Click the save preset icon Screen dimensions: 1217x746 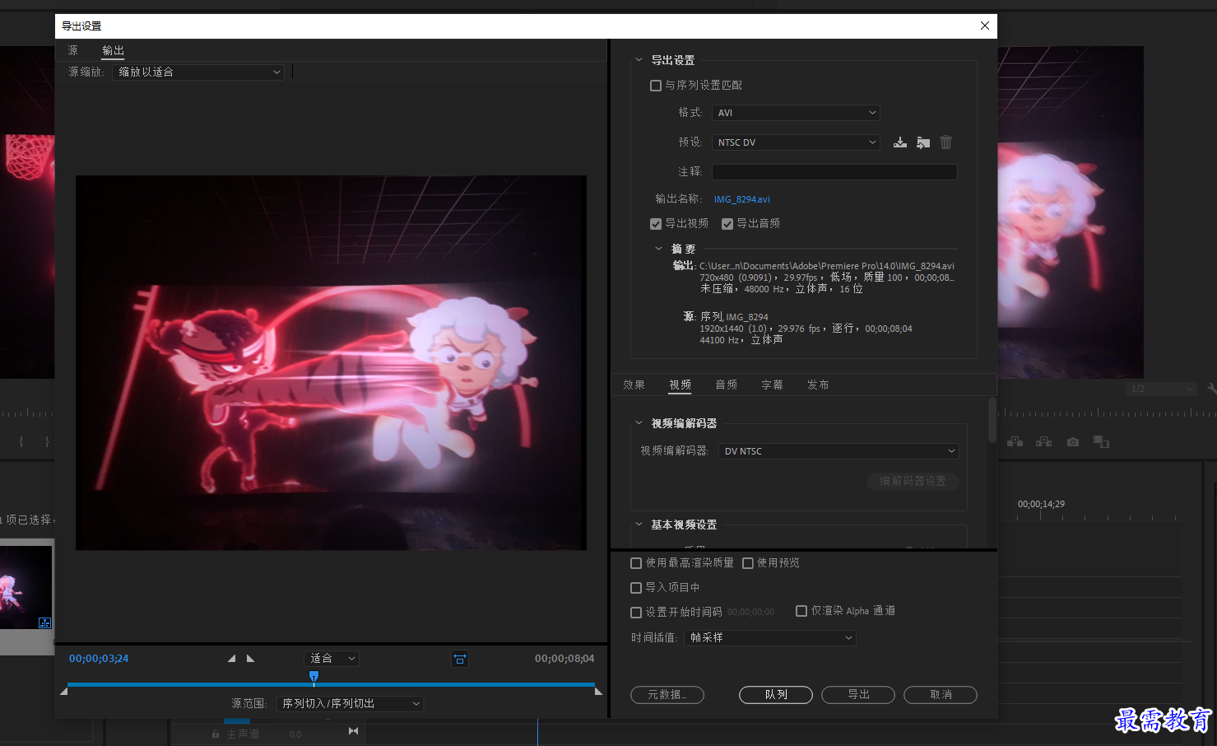point(900,142)
